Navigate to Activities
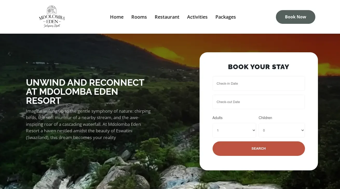The width and height of the screenshot is (340, 189). tap(197, 17)
